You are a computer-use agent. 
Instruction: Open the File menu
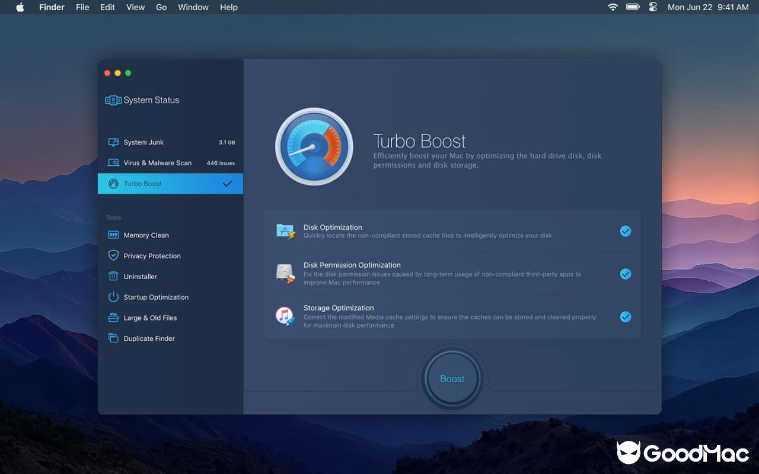coord(82,7)
